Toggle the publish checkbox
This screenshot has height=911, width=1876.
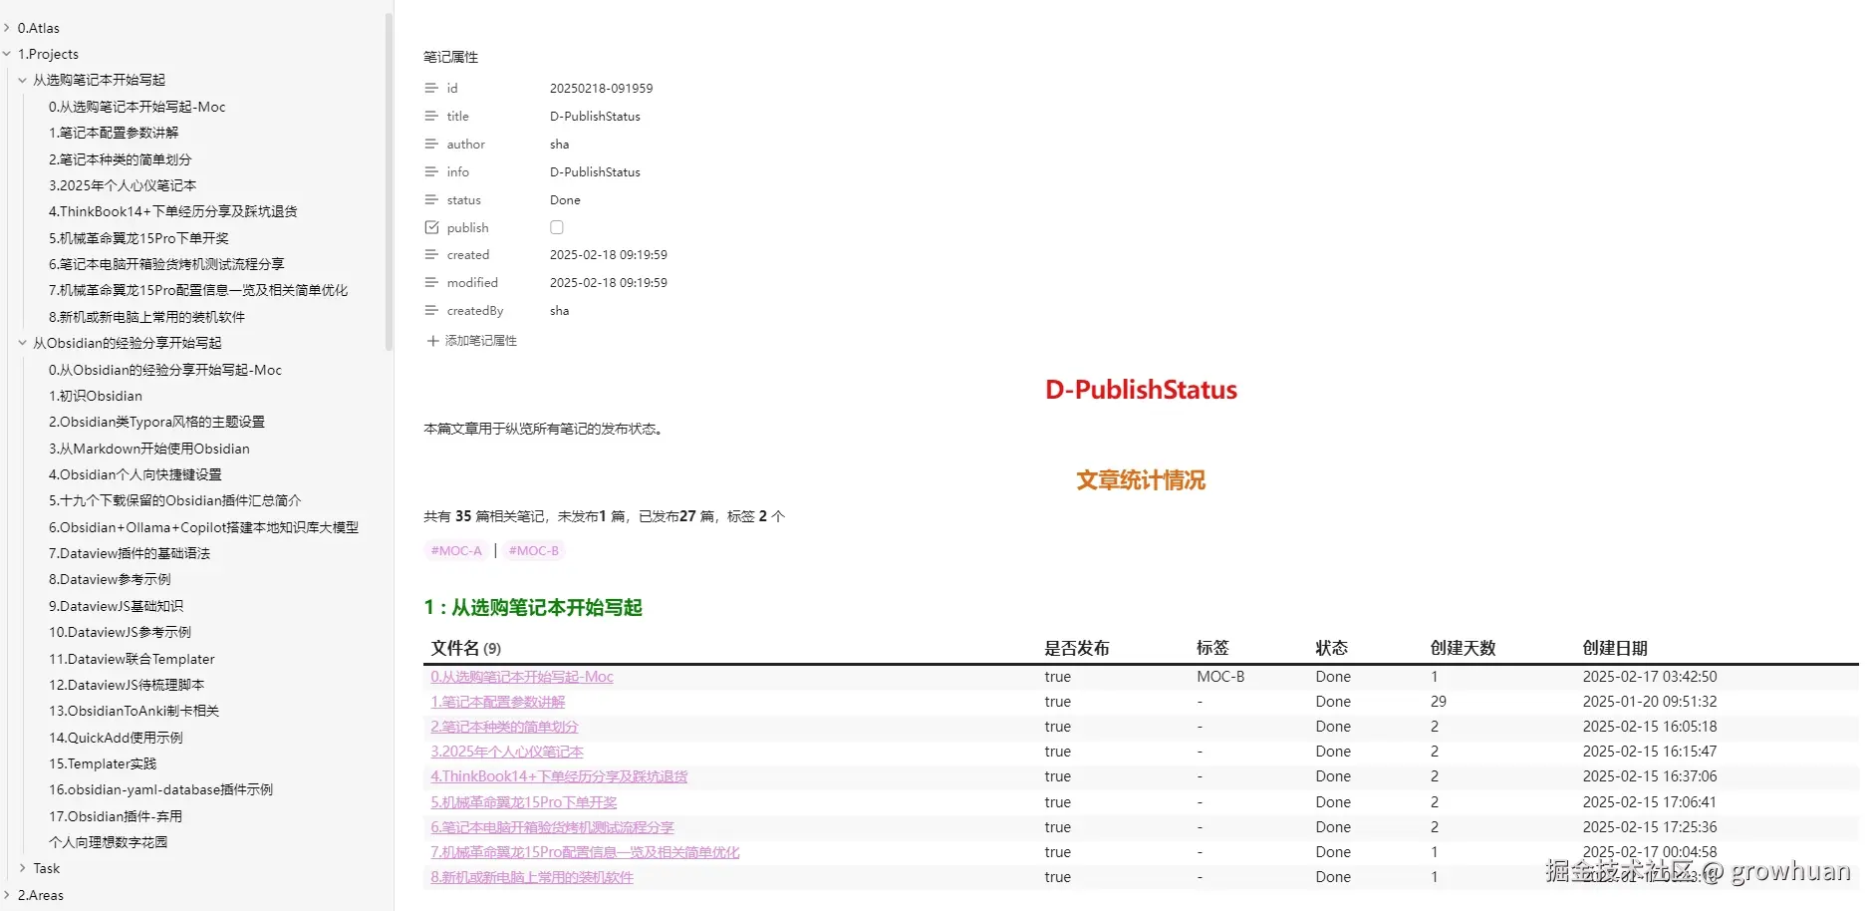point(556,226)
